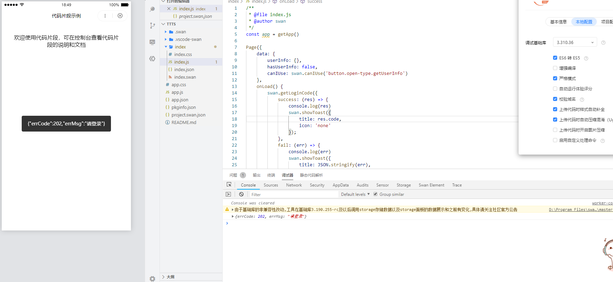Toggle the console sidebar panel icon

228,194
